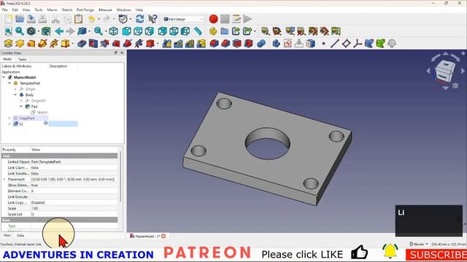Image resolution: width=467 pixels, height=262 pixels.
Task: Switch to Right view cube icon
Action: click(149, 31)
